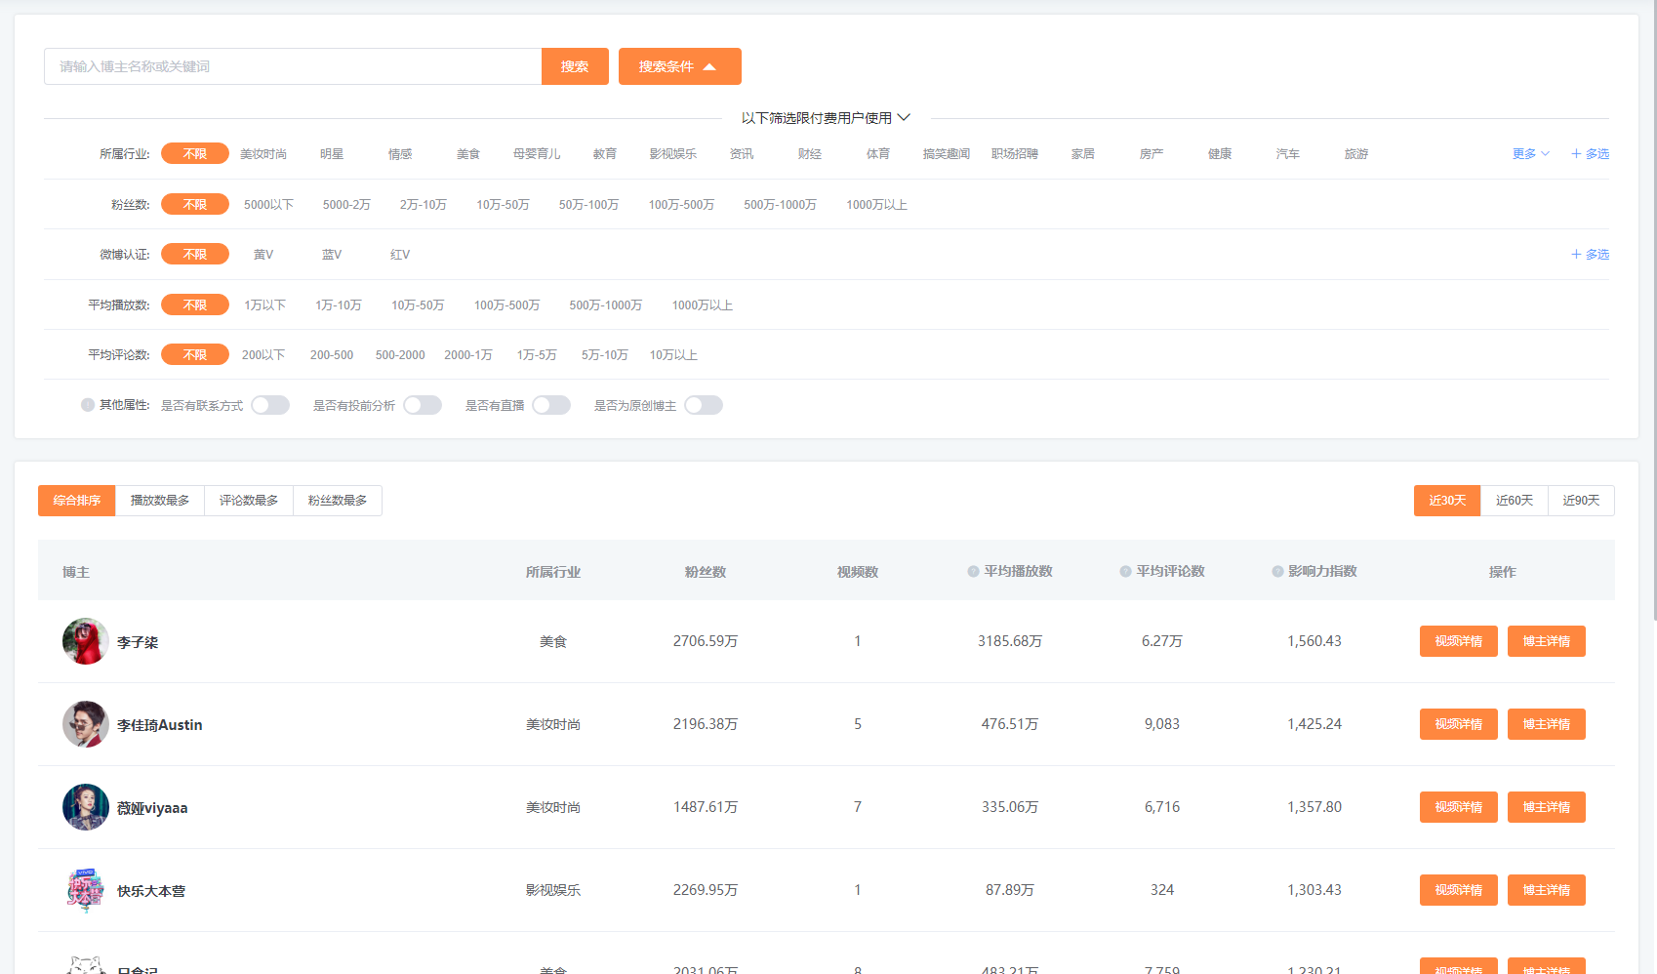
Task: Open 视频详情 for 快乐大本营
Action: point(1459,890)
